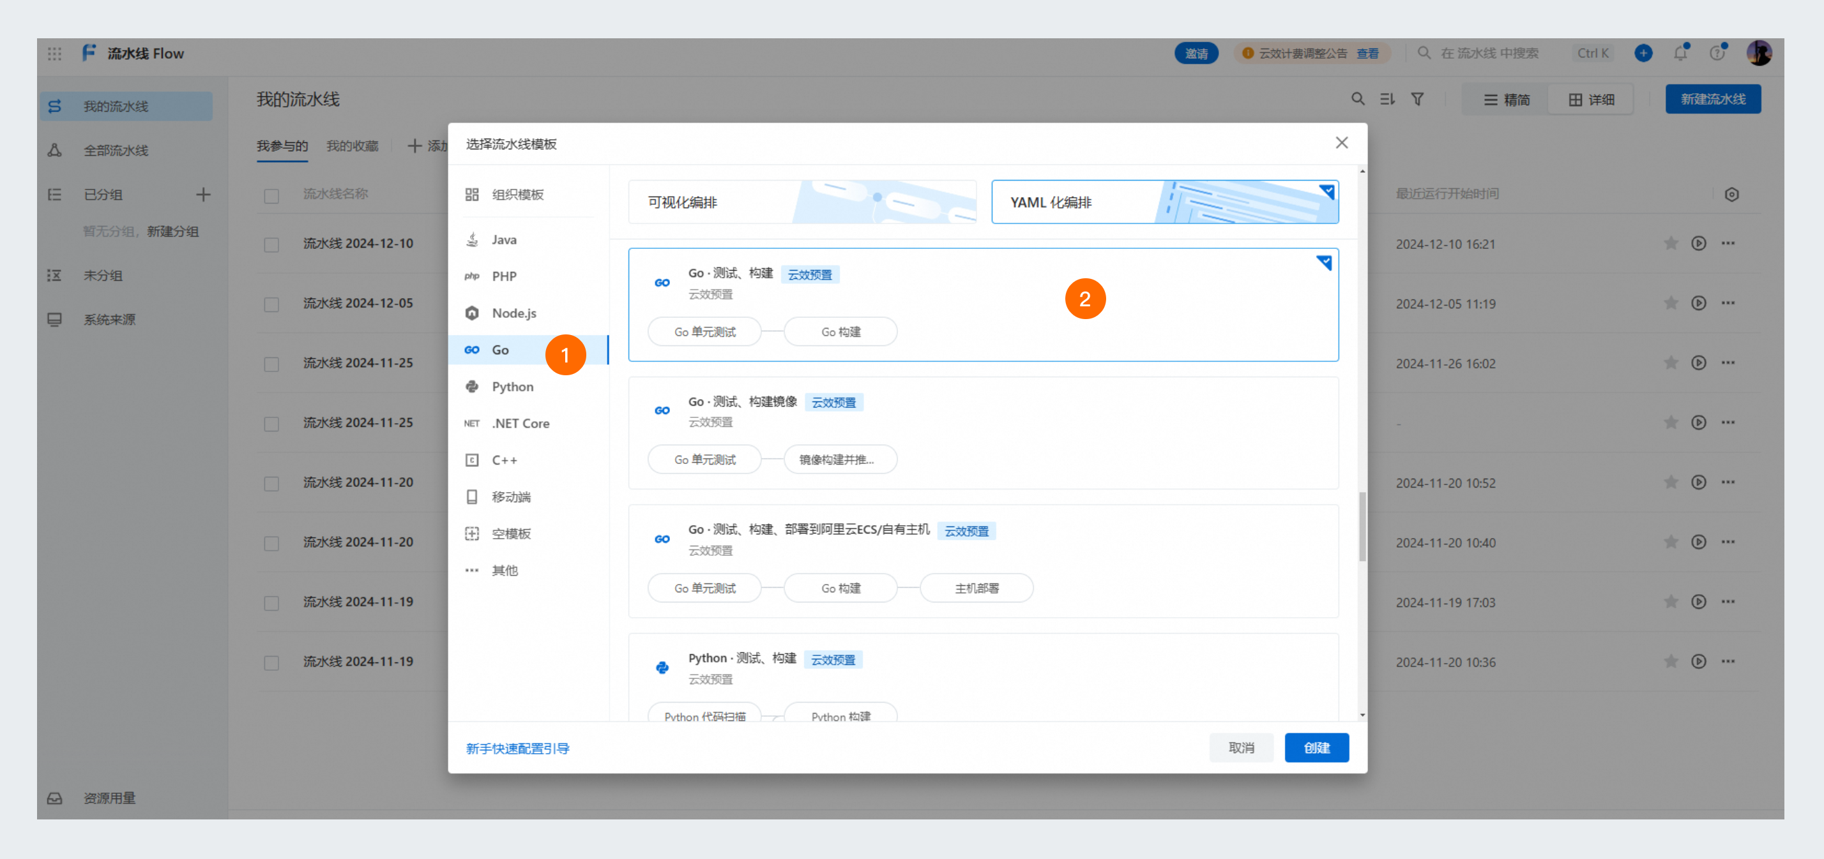Open 资源用量 at sidebar bottom

pos(126,798)
